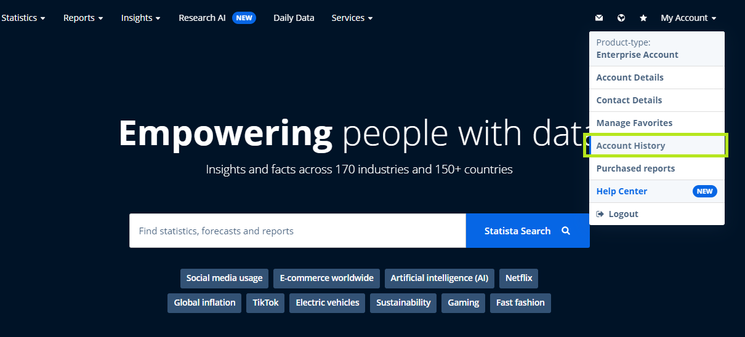Open the Reports dropdown menu

(83, 18)
